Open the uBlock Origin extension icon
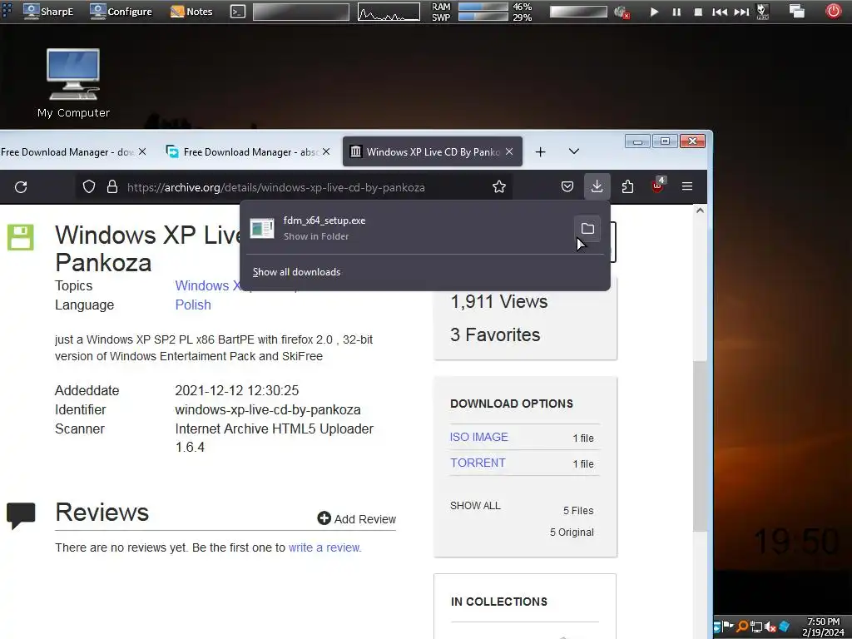This screenshot has width=852, height=639. click(x=658, y=186)
